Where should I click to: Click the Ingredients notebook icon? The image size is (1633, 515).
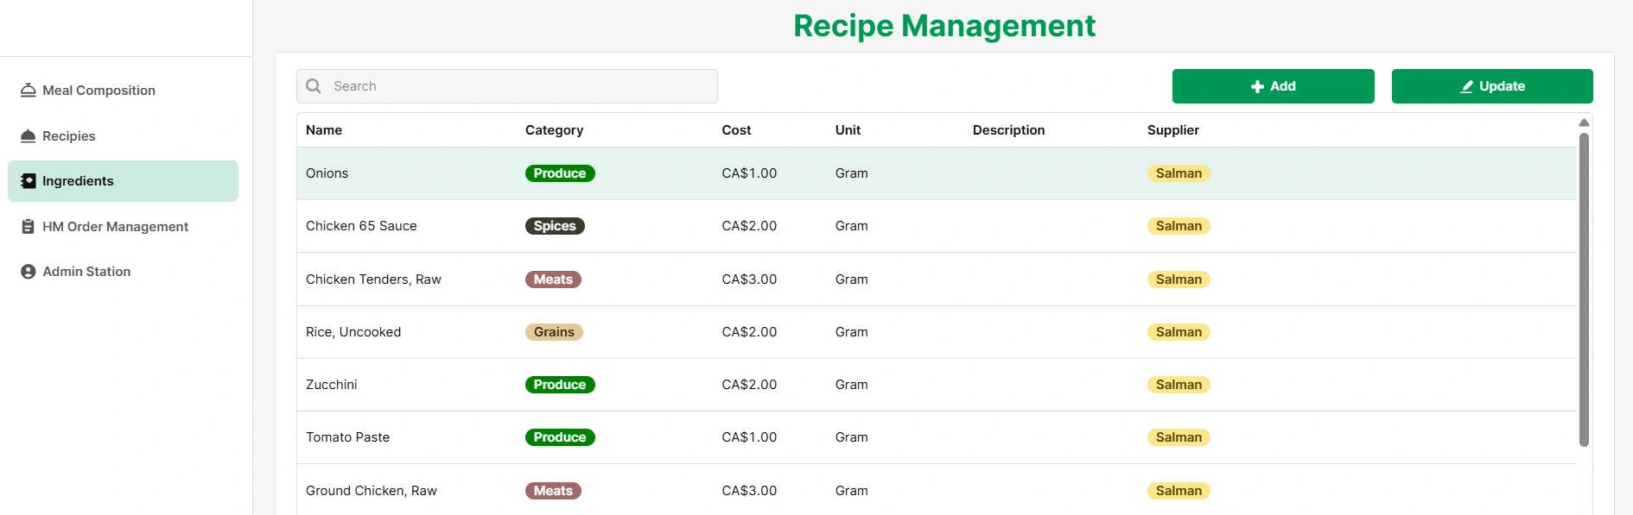pyautogui.click(x=29, y=181)
